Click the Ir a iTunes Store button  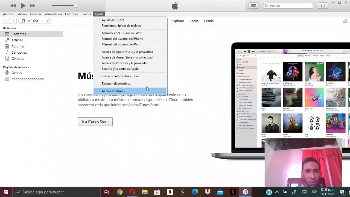(95, 122)
